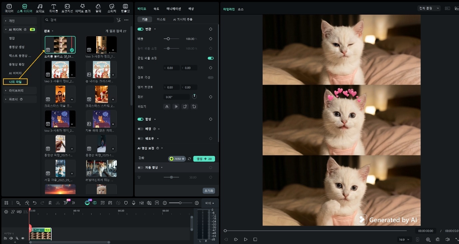Click the voiceover microphone icon
This screenshot has height=244, width=459.
click(133, 202)
